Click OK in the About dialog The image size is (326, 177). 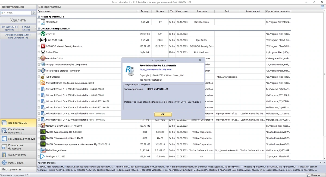point(163,114)
